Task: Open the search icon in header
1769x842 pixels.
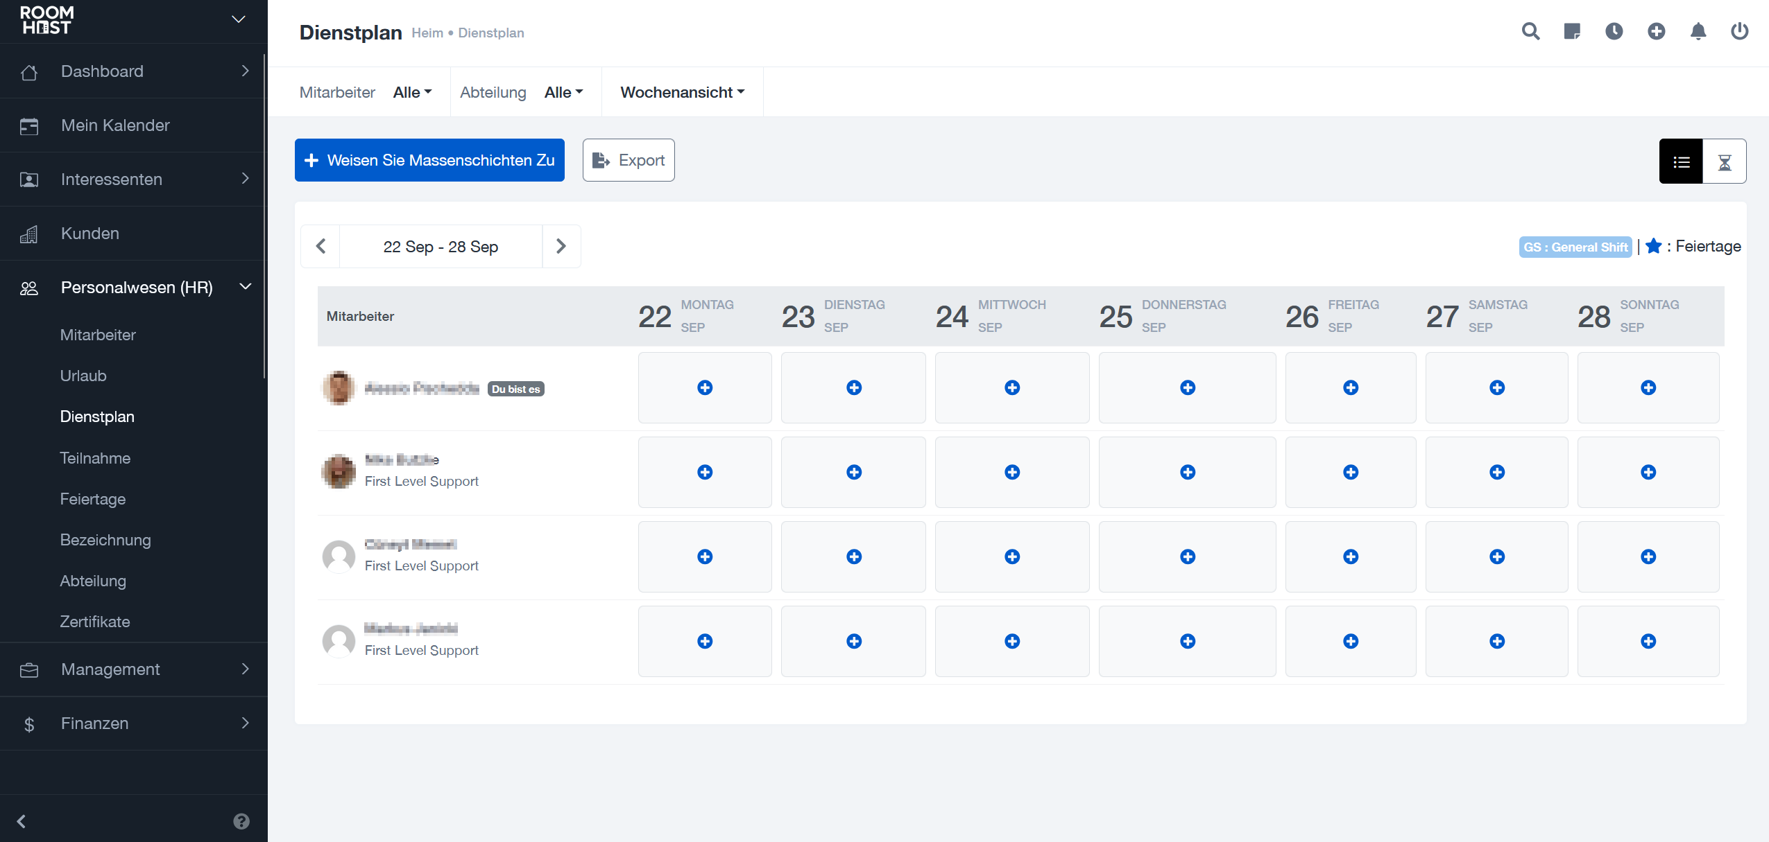Action: click(x=1530, y=31)
